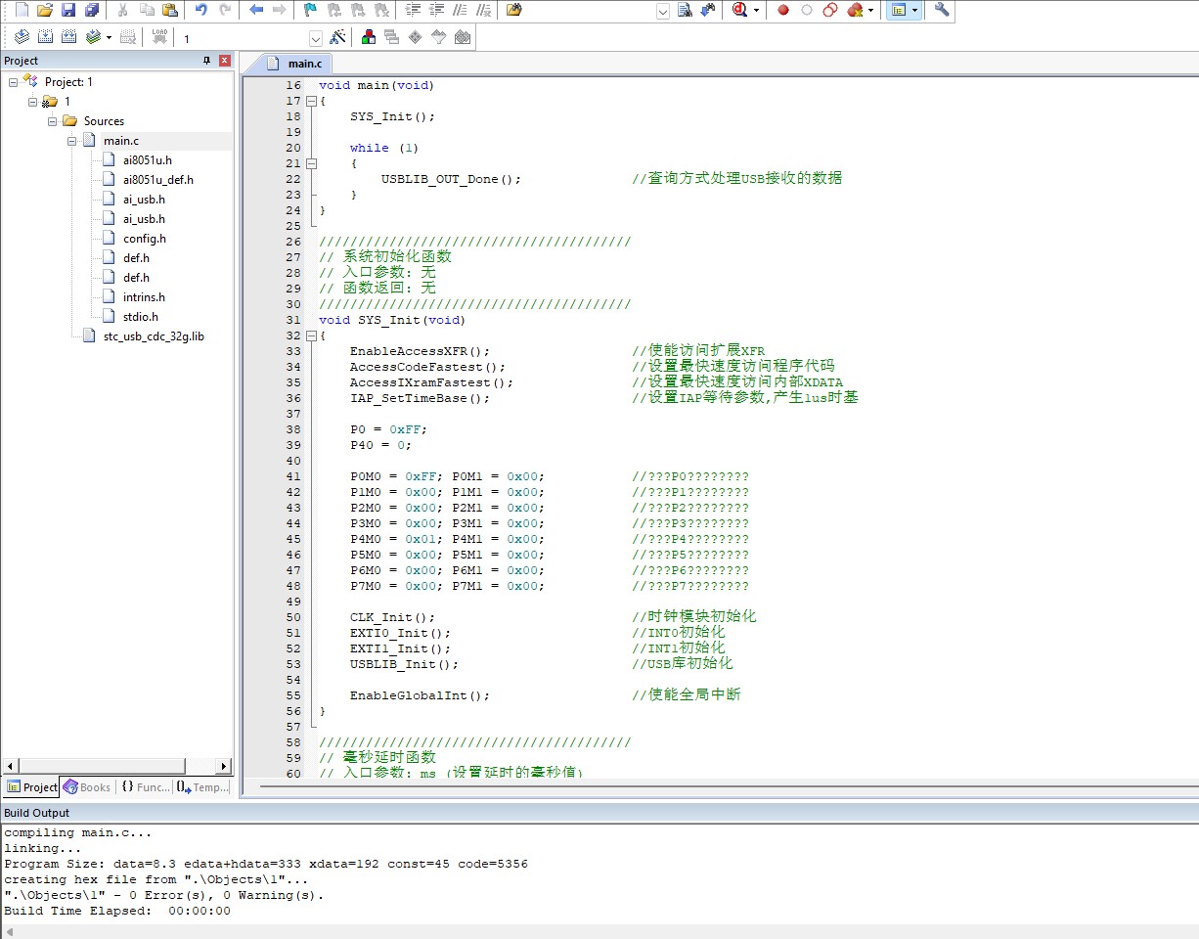
Task: Switch to the Functions panel tab
Action: coord(145,787)
